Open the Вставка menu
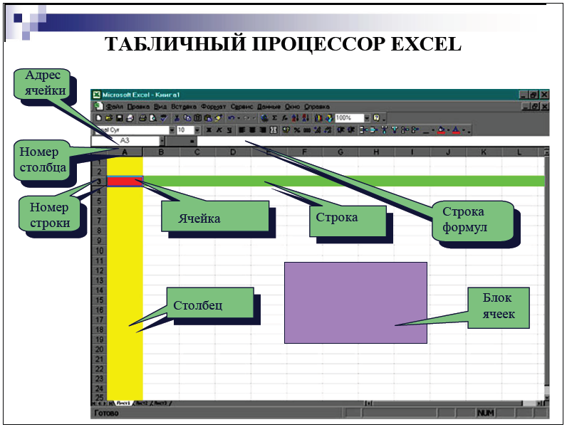 (x=184, y=107)
